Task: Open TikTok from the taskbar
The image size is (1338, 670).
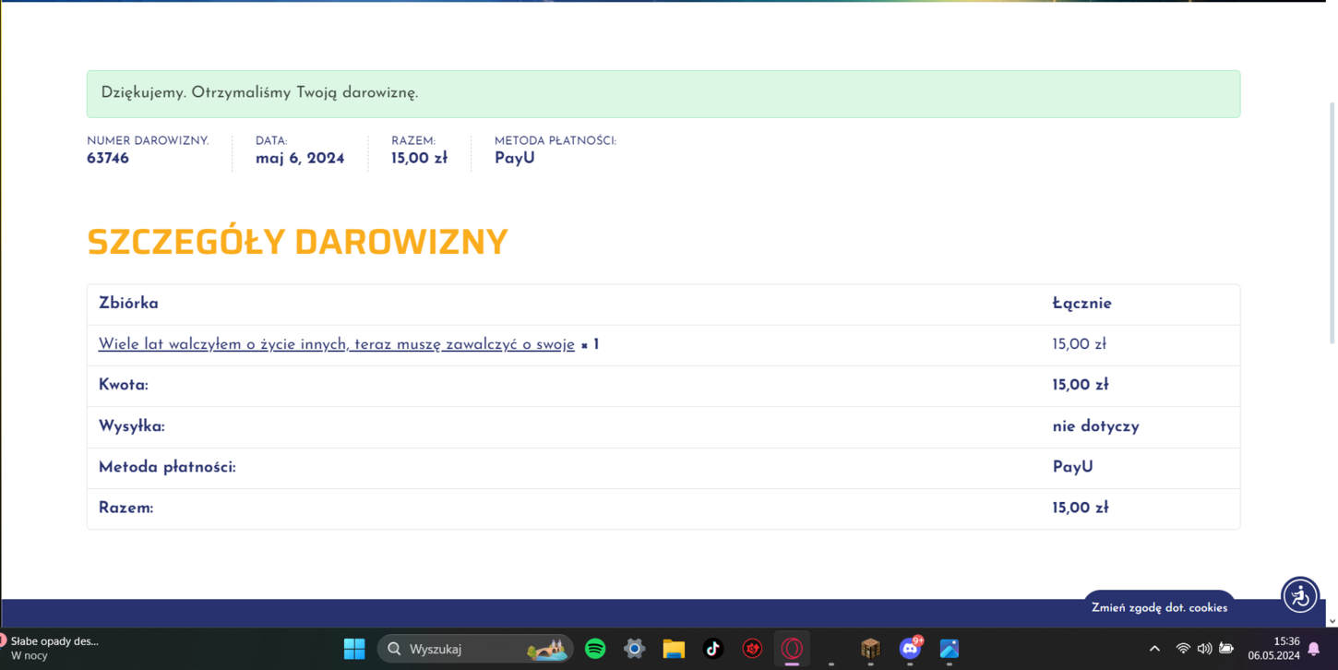Action: (712, 649)
